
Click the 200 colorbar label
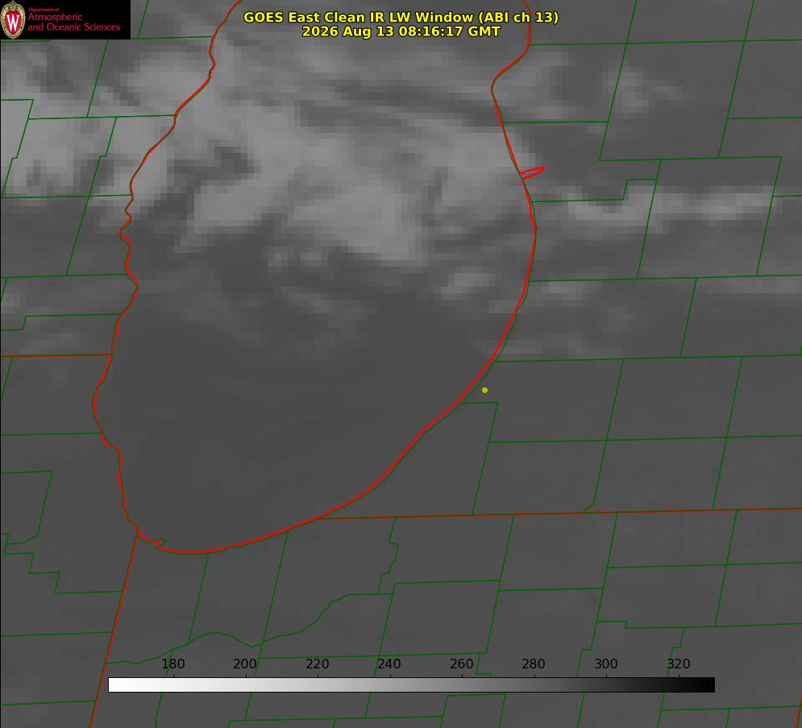click(245, 664)
